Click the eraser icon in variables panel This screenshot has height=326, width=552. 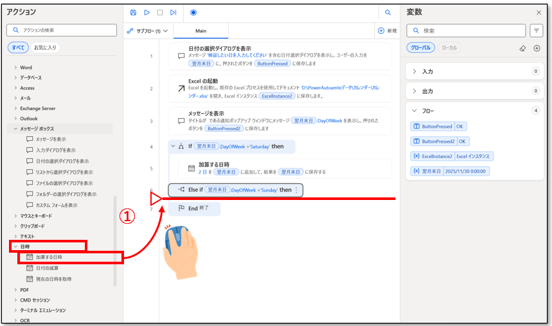(x=522, y=48)
